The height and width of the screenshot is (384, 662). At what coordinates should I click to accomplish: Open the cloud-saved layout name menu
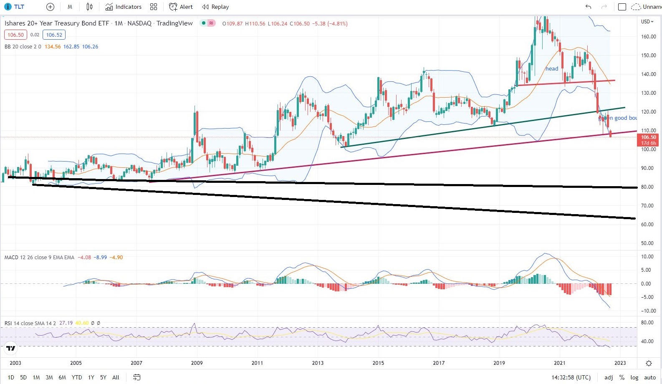pyautogui.click(x=647, y=7)
